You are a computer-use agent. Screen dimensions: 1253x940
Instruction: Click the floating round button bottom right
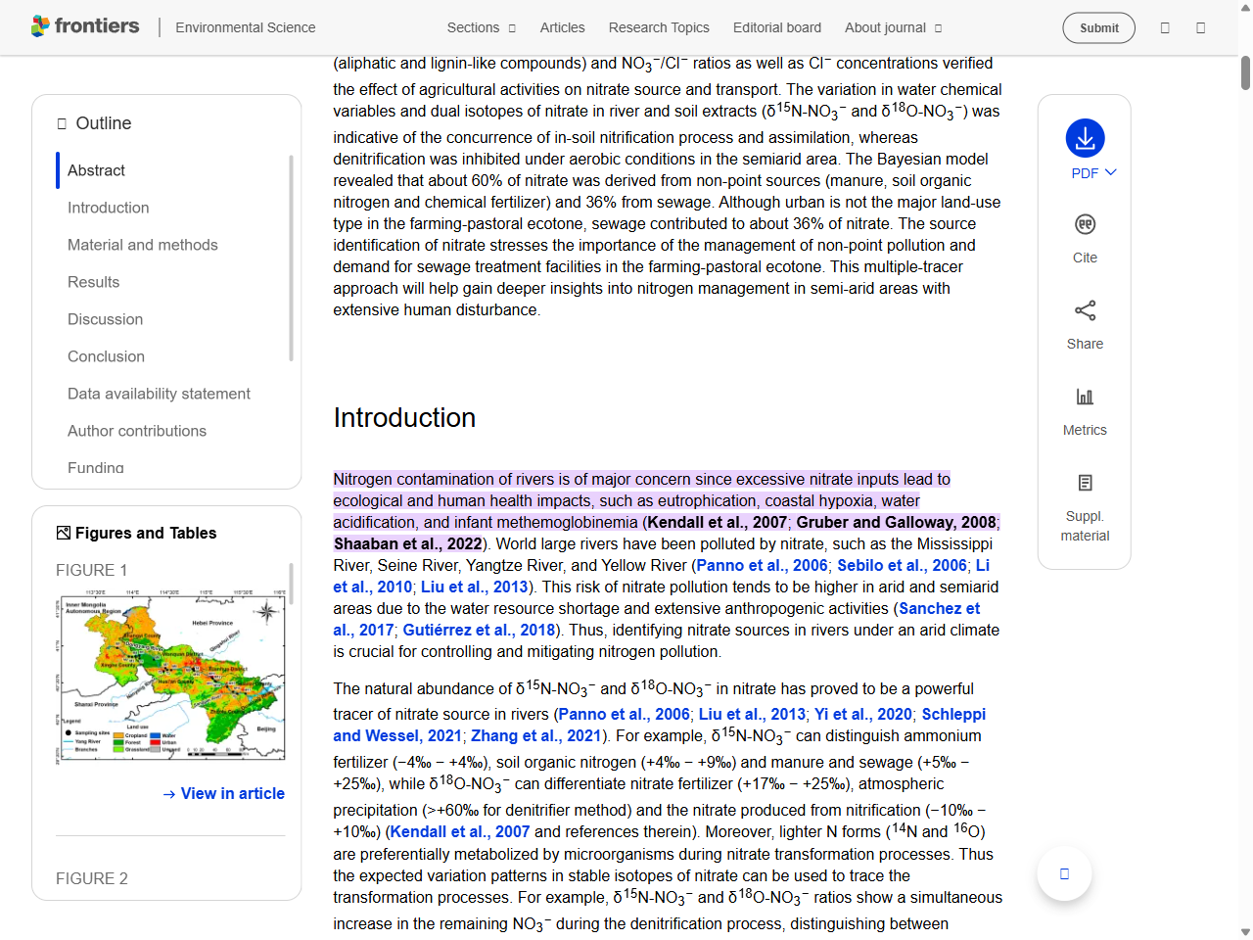coord(1064,873)
